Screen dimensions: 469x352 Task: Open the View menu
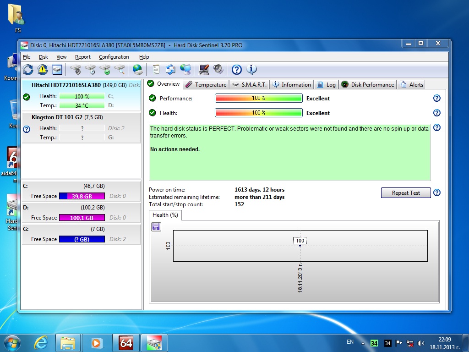click(62, 57)
